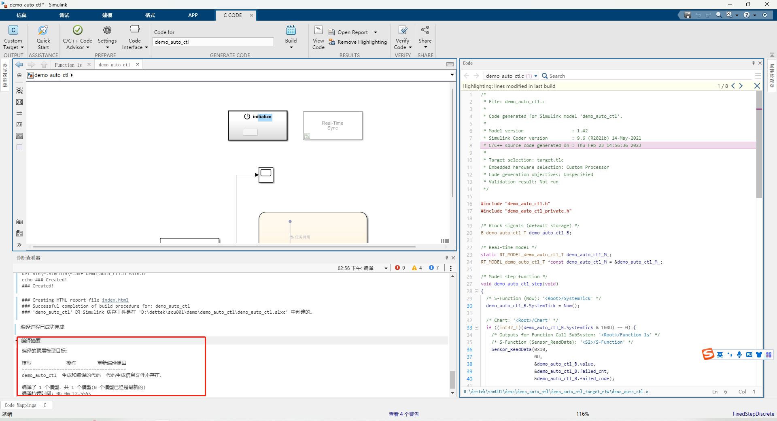Expand the palette with double chevron
The width and height of the screenshot is (777, 421).
coord(19,245)
